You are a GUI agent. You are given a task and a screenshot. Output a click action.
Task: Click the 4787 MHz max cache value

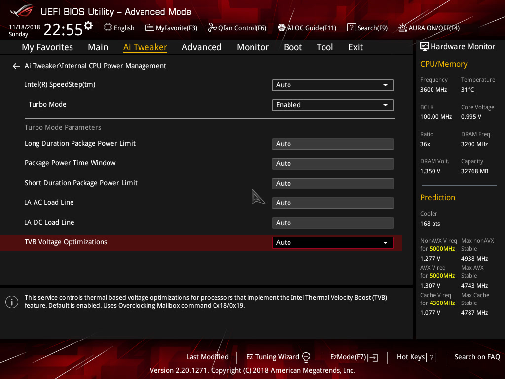474,313
